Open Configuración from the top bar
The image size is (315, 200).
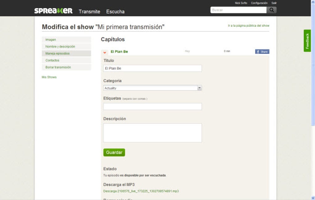pos(259,2)
